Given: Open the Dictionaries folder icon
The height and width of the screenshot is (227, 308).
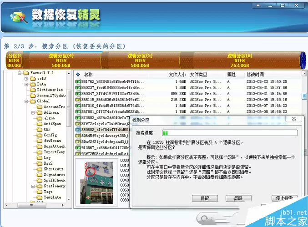Looking at the screenshot, I should [33, 90].
